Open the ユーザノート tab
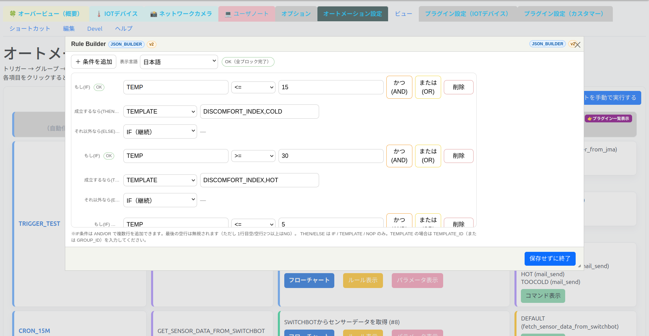The height and width of the screenshot is (336, 649). click(246, 14)
